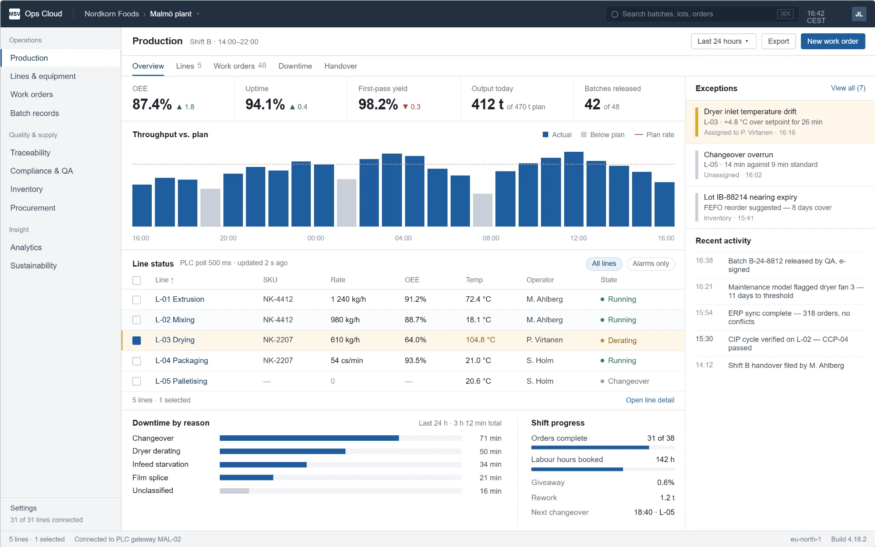Open Dryer inlet temperature drift exception
The image size is (875, 547).
click(780, 122)
